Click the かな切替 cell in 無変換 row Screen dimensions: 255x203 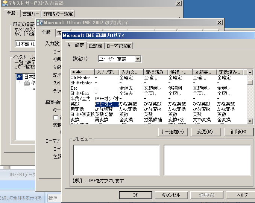click(104, 109)
